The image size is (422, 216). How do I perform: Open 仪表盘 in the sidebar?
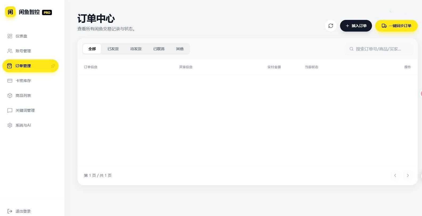pos(30,36)
